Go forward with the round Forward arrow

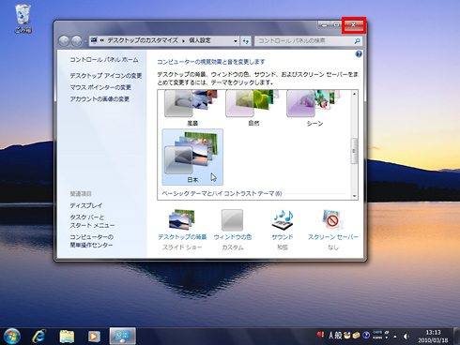coord(76,40)
